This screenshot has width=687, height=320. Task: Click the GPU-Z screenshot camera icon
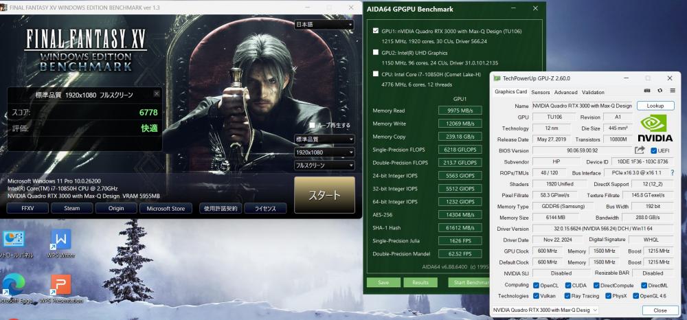point(647,91)
